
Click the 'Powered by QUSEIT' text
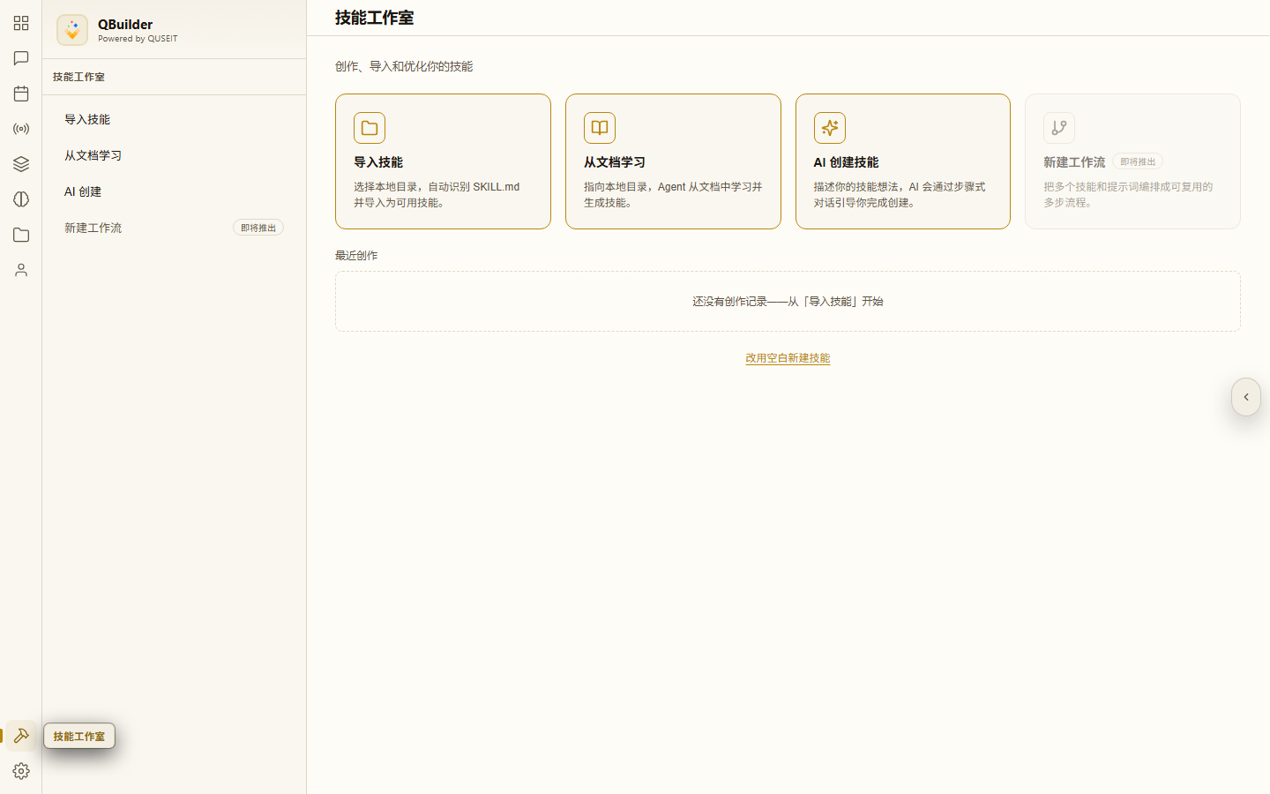pyautogui.click(x=138, y=39)
